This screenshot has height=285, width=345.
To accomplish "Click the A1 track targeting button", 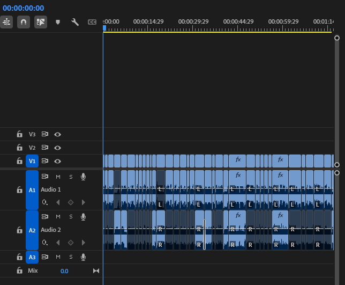I will (x=32, y=190).
